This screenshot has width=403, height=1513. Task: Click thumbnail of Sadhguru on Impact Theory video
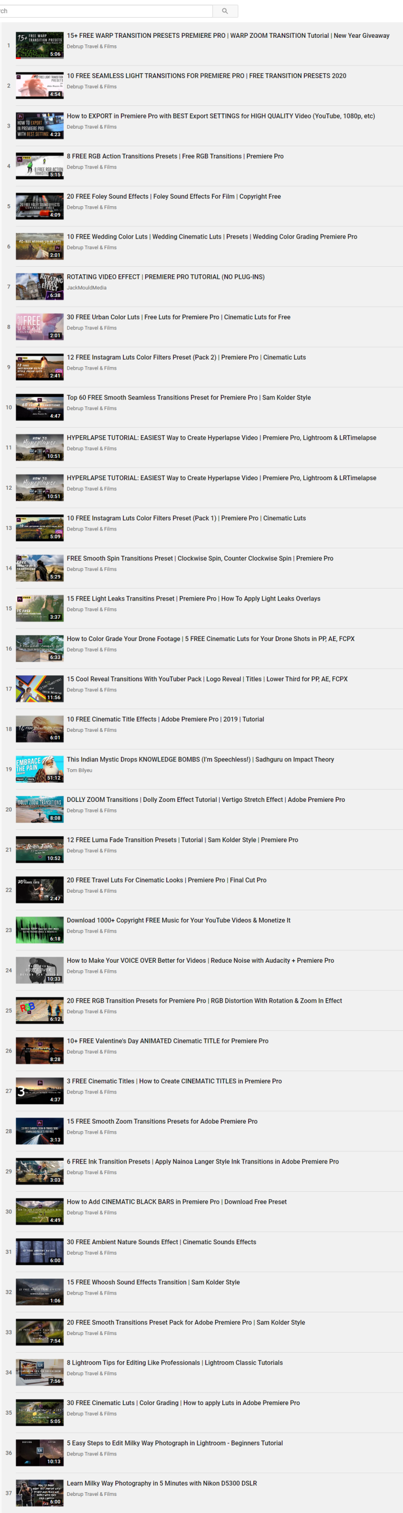click(x=39, y=769)
